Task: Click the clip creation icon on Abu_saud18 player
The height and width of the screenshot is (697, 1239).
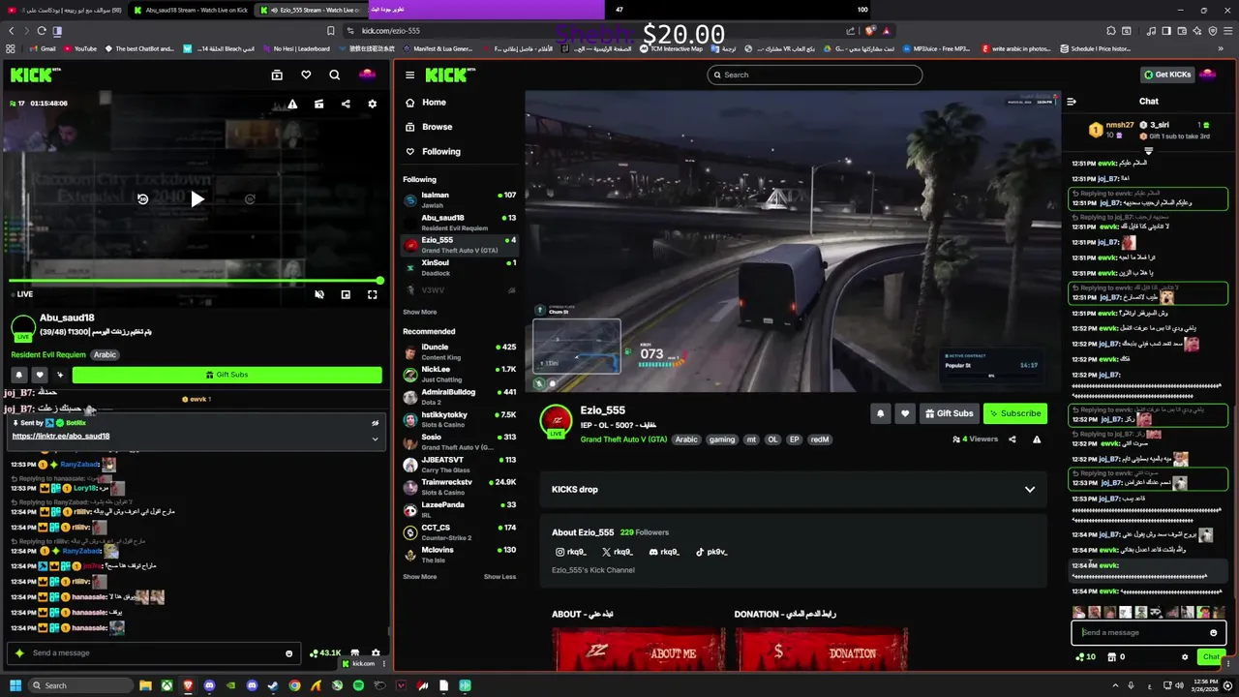Action: (x=318, y=104)
